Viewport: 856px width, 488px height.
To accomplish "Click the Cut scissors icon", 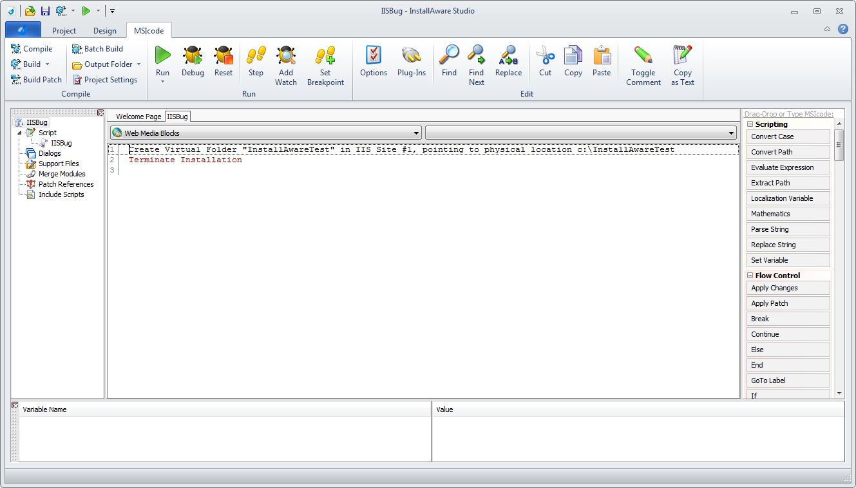I will point(546,55).
